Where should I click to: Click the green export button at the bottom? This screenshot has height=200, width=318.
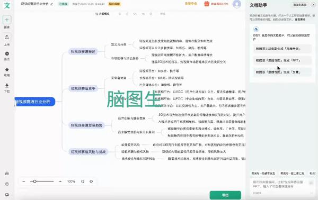225,195
